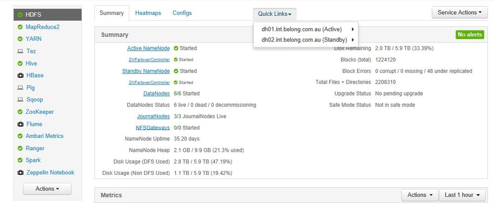Switch to the Heatmaps tab
The height and width of the screenshot is (203, 494).
pyautogui.click(x=148, y=13)
